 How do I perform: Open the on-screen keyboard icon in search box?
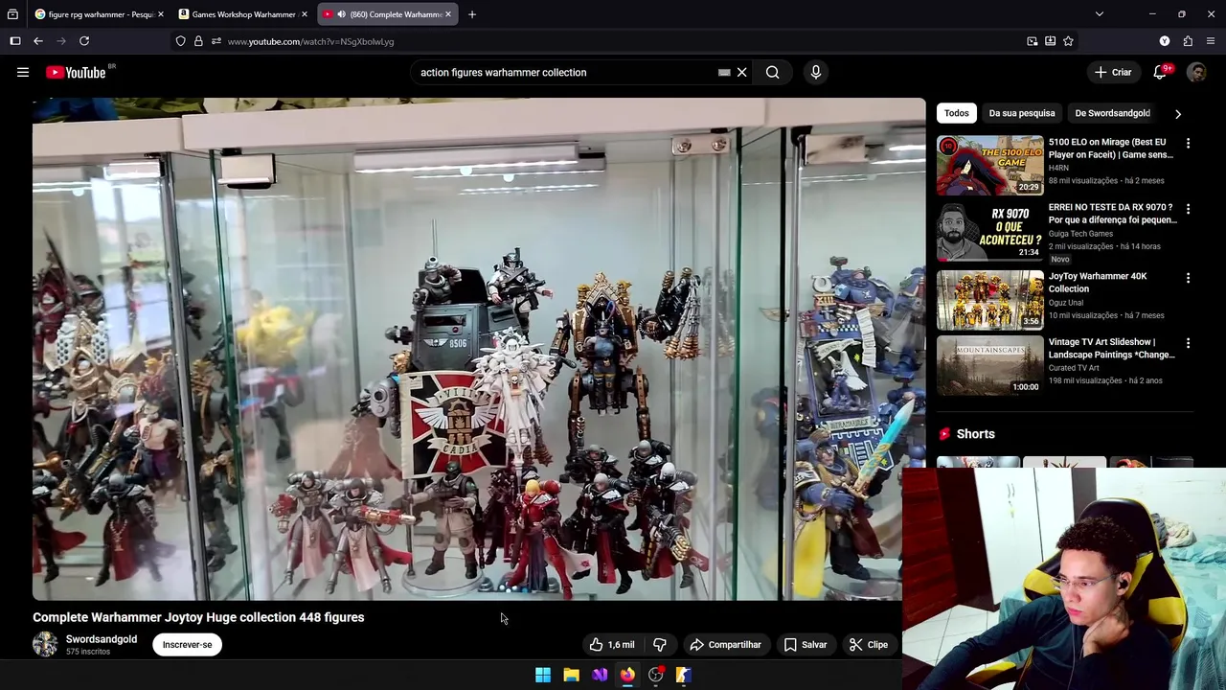pos(724,72)
